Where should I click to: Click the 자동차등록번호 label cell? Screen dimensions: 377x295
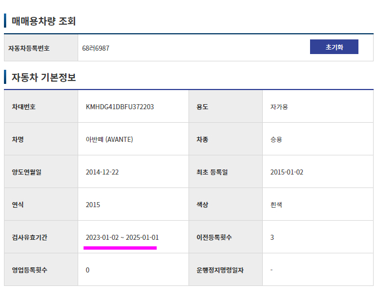pyautogui.click(x=41, y=48)
